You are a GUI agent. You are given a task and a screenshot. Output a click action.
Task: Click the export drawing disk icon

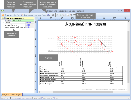pyautogui.click(x=48, y=15)
